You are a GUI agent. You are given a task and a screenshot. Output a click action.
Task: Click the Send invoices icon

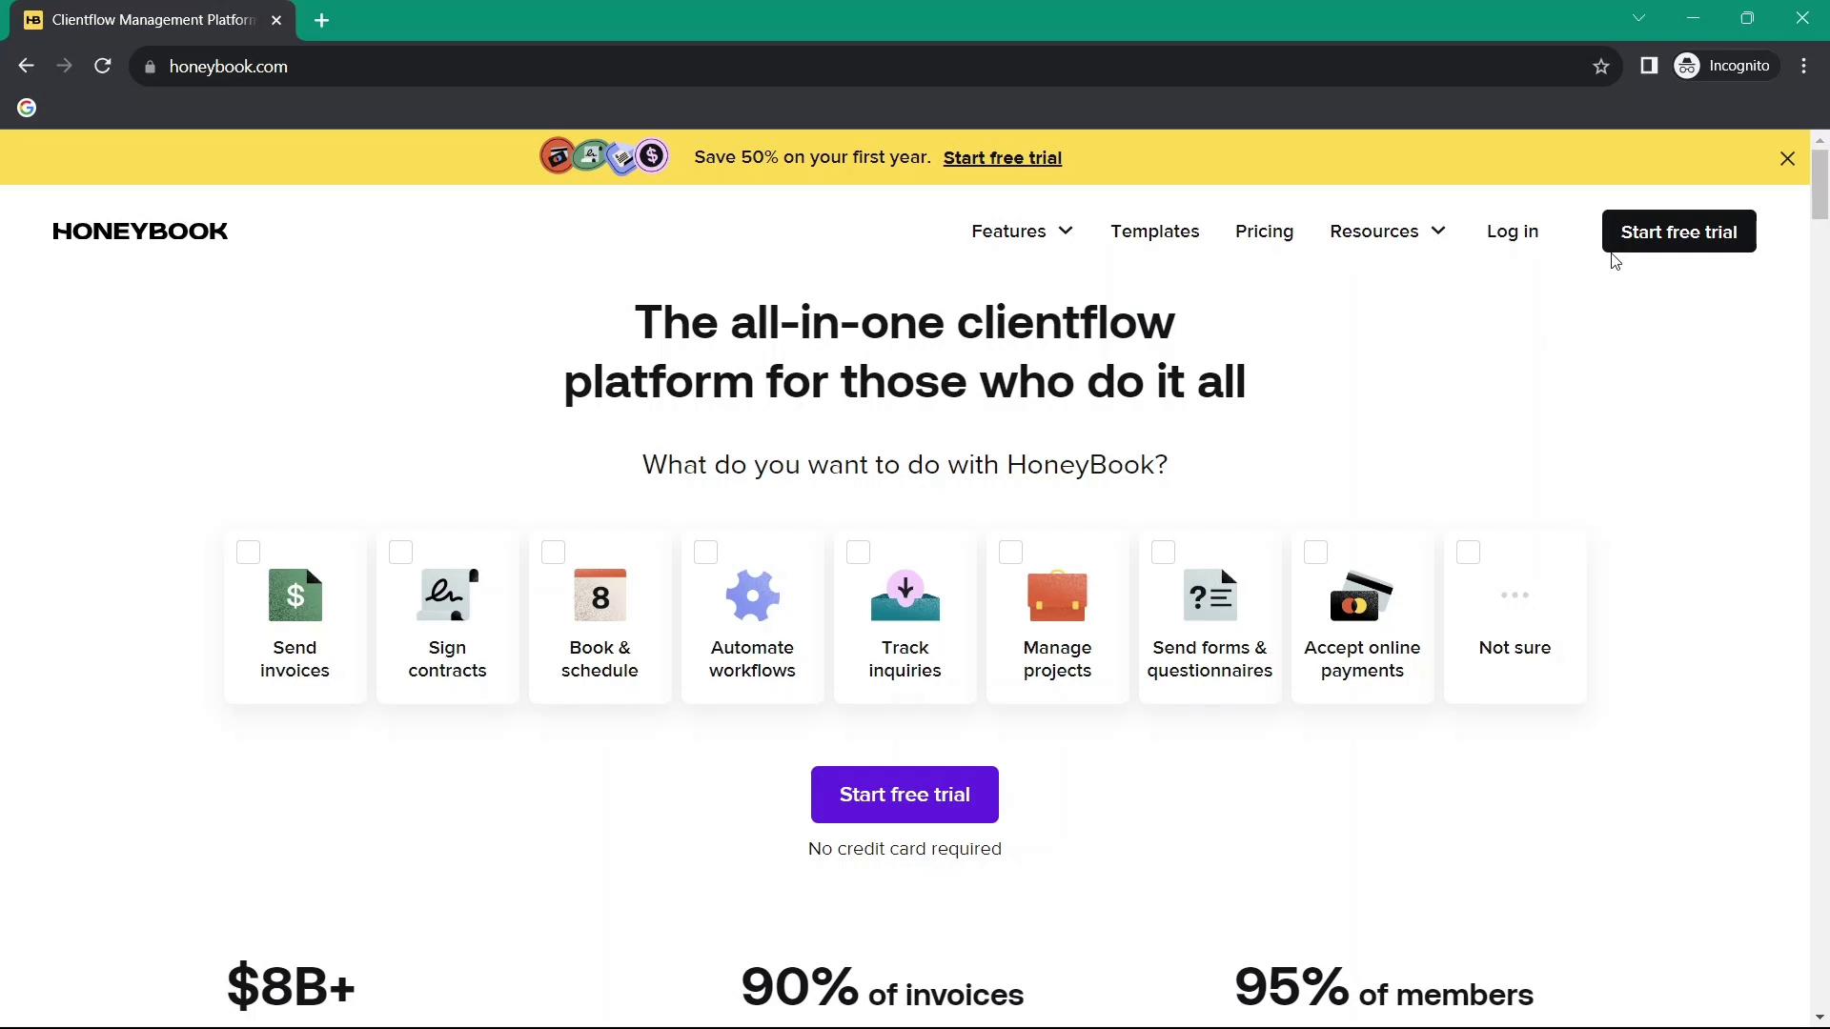tap(295, 595)
